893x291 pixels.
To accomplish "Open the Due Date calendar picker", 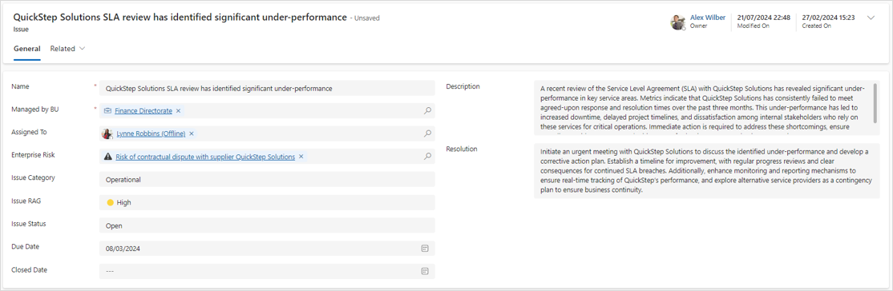I will pos(424,249).
